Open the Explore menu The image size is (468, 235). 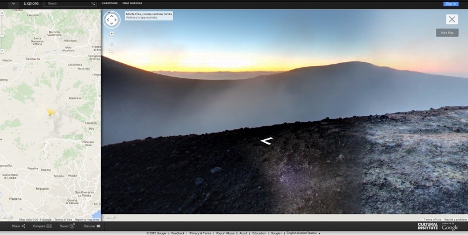pos(31,4)
